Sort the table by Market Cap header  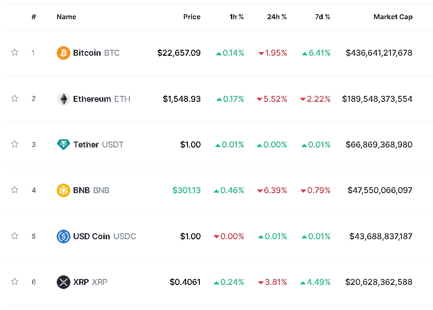[x=393, y=17]
